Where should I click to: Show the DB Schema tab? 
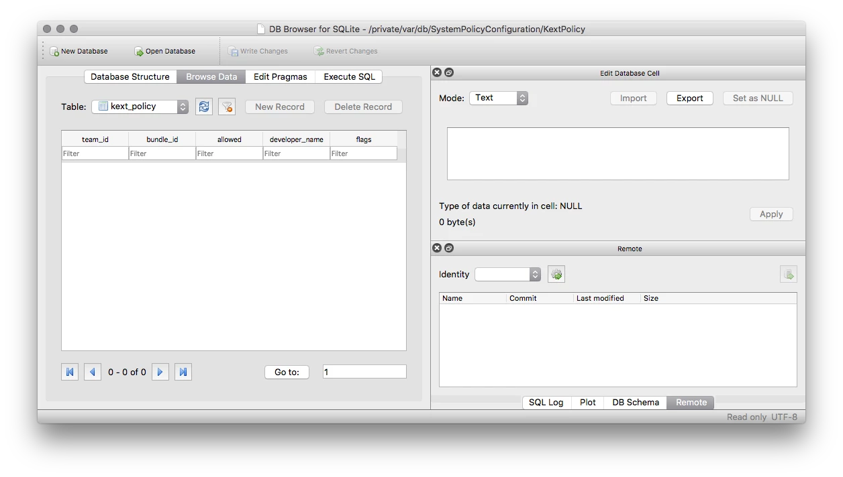click(636, 402)
